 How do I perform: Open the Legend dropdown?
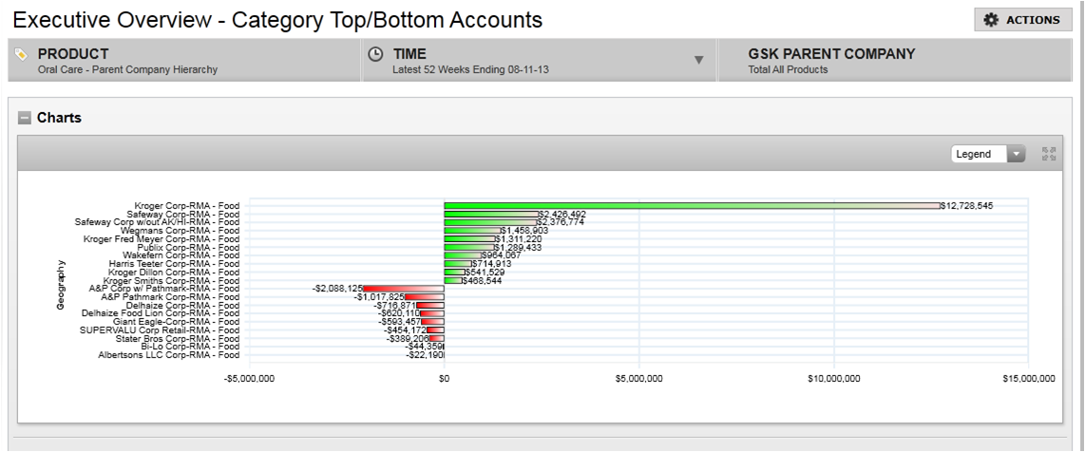1016,154
